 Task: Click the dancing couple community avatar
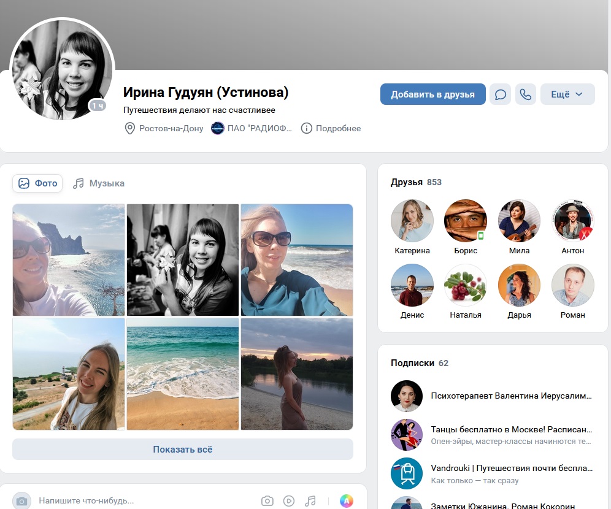pyautogui.click(x=407, y=435)
